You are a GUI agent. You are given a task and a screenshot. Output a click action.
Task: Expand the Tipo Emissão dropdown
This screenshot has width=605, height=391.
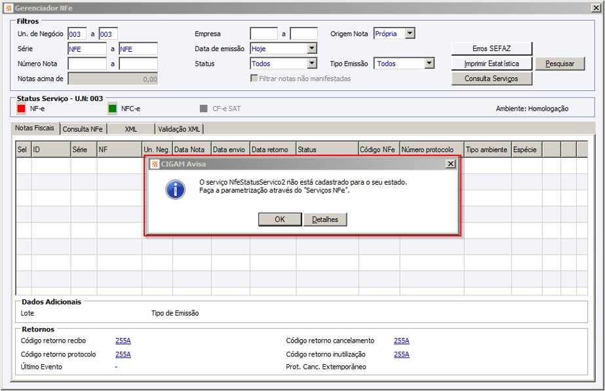(x=429, y=64)
